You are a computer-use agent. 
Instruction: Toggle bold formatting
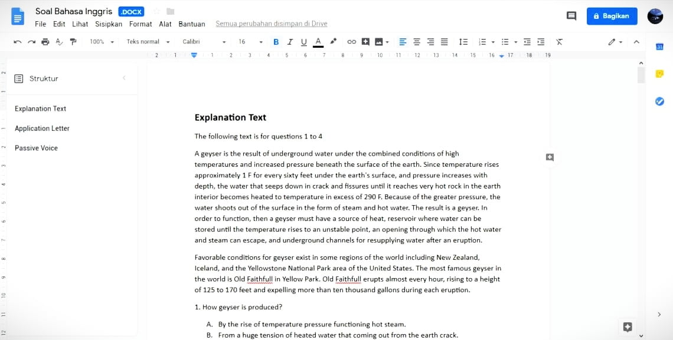click(276, 42)
